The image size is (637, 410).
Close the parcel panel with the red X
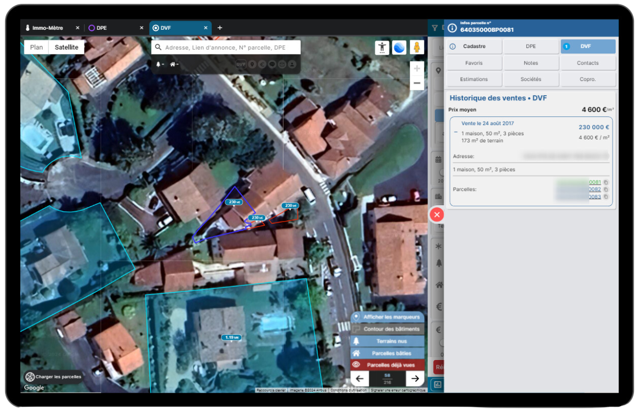coord(437,214)
